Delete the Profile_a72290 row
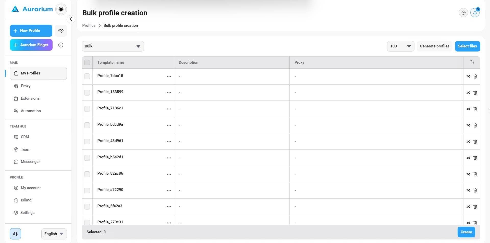This screenshot has width=490, height=243. click(475, 190)
